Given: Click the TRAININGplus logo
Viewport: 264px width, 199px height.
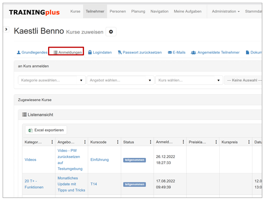Looking at the screenshot, I should [34, 12].
